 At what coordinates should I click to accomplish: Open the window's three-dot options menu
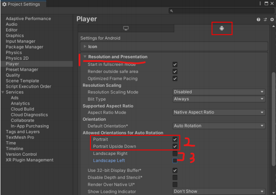pyautogui.click(x=260, y=3)
